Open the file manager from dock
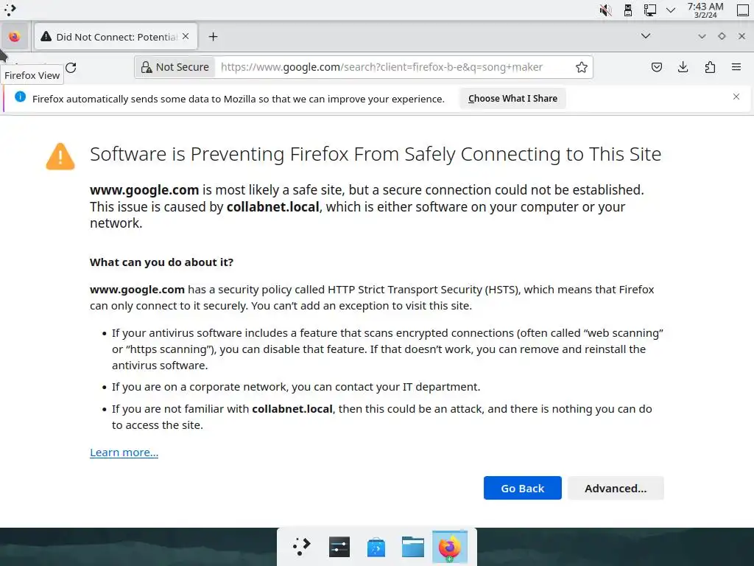The width and height of the screenshot is (754, 566). click(412, 547)
